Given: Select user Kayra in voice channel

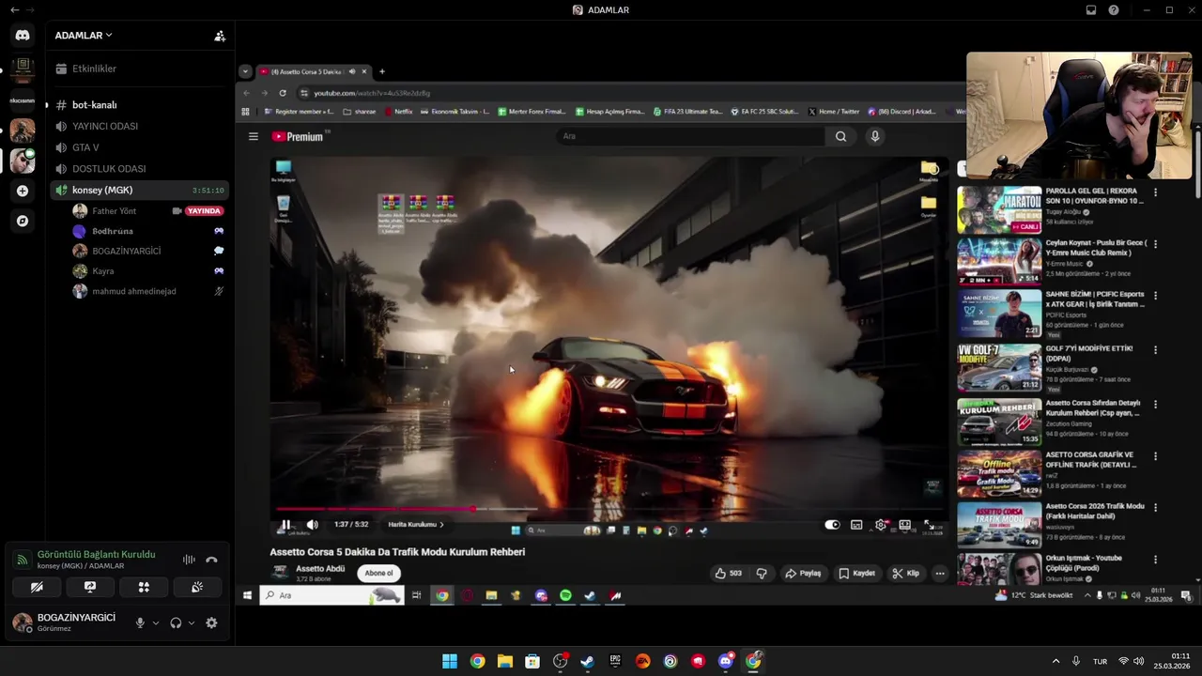Looking at the screenshot, I should point(148,271).
